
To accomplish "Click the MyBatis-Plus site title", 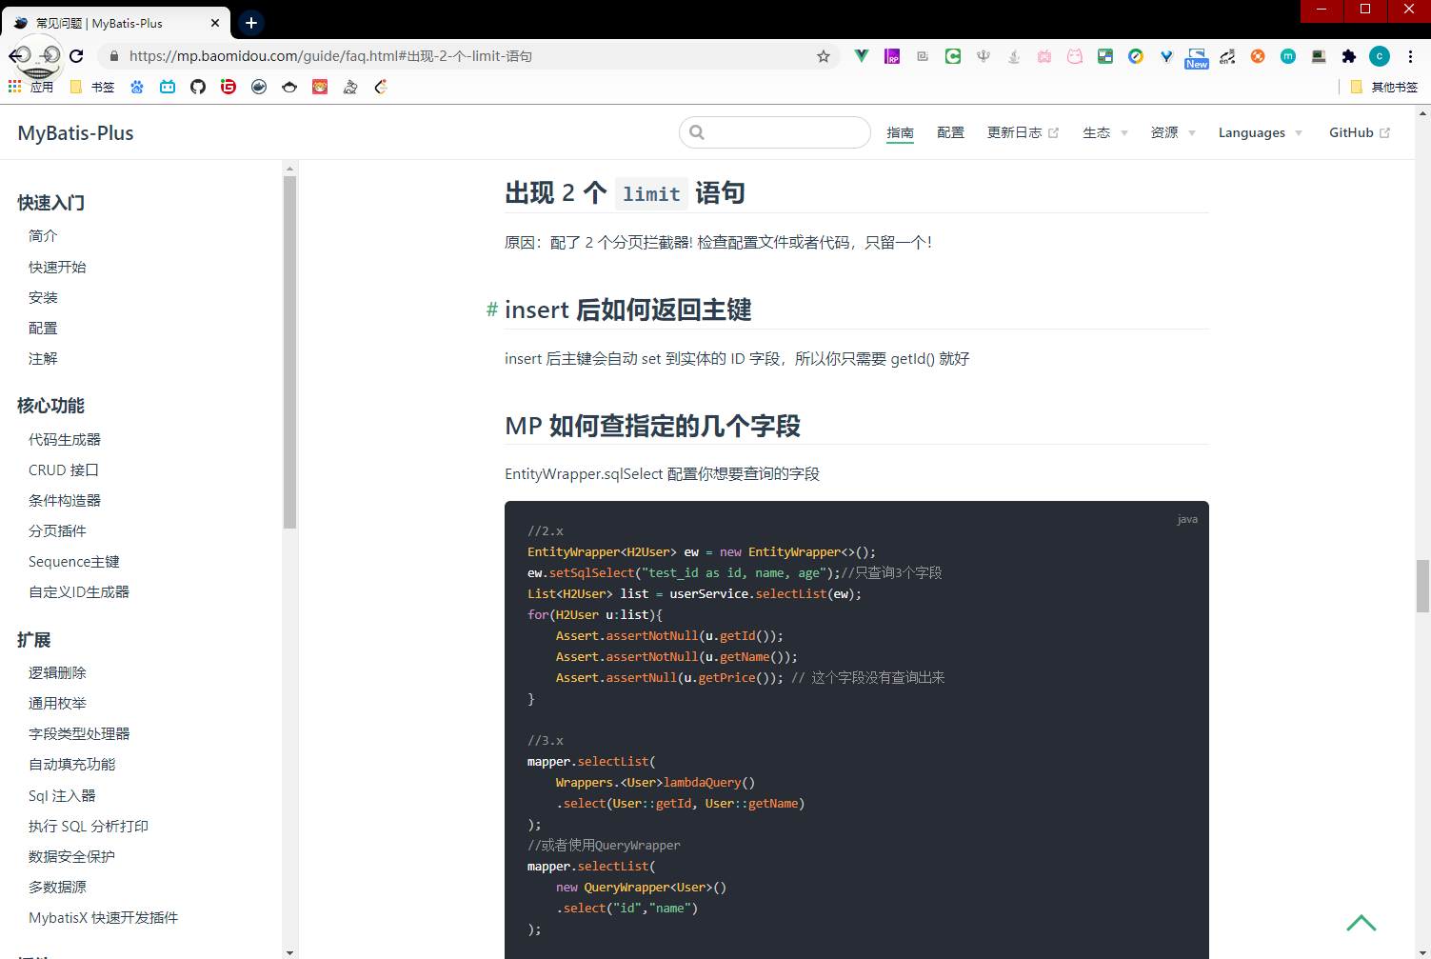I will 76,133.
